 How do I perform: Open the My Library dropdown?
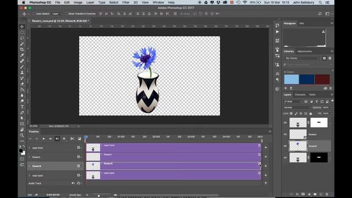tap(302, 58)
